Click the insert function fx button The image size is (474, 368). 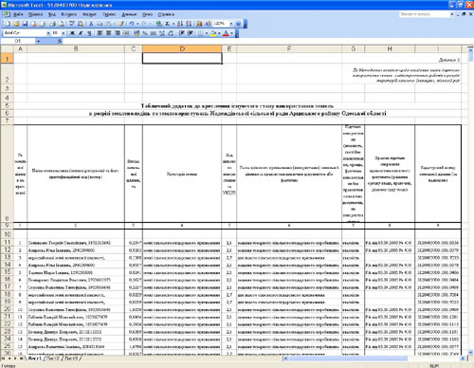(60, 41)
